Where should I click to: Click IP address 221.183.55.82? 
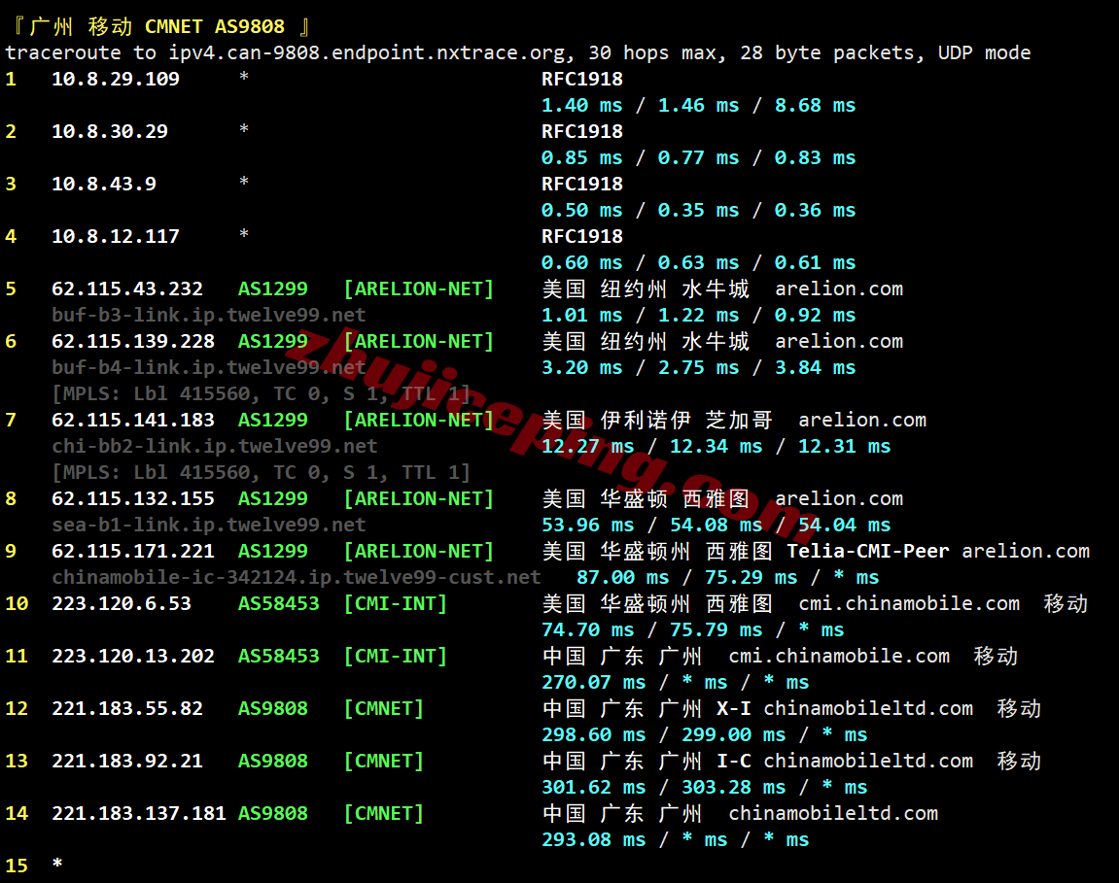coord(127,708)
